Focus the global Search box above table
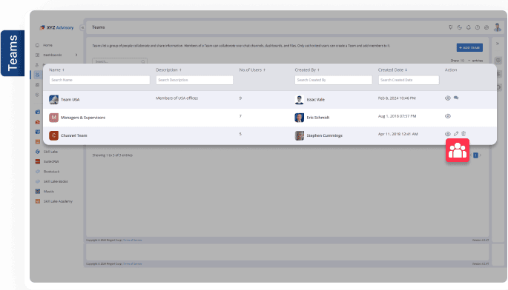Viewport: 508px width, 290px height. (119, 61)
